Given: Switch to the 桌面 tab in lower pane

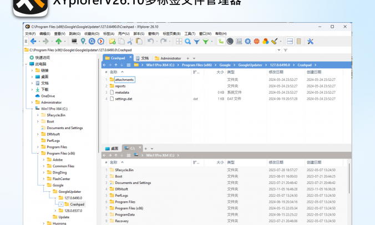Looking at the screenshot, I should [x=112, y=149].
